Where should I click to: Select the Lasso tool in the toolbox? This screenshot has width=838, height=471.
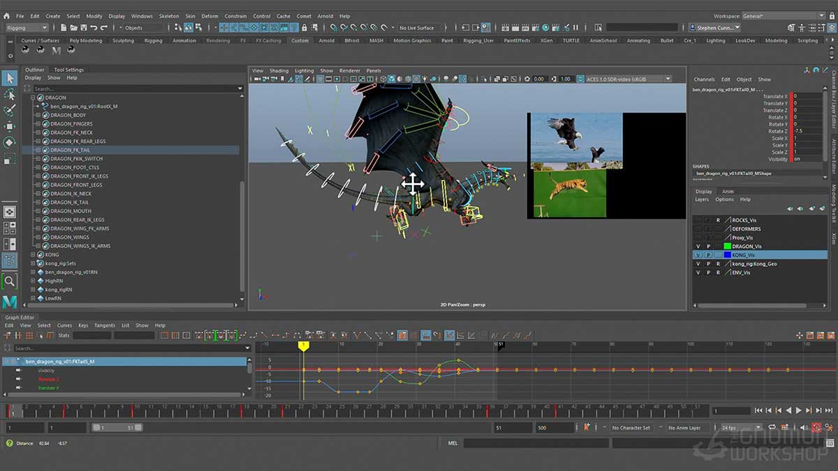point(9,95)
